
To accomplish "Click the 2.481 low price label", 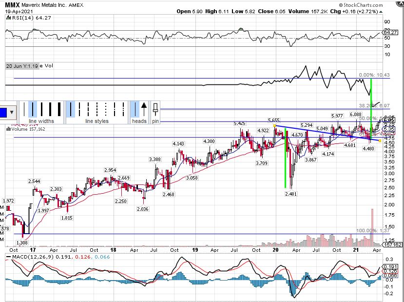I will coord(291,194).
